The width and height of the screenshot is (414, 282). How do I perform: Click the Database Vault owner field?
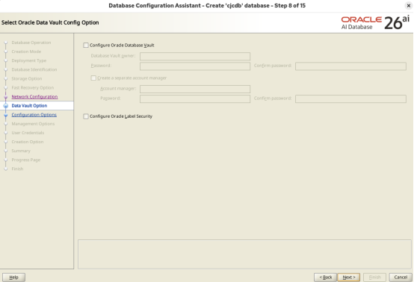click(195, 56)
